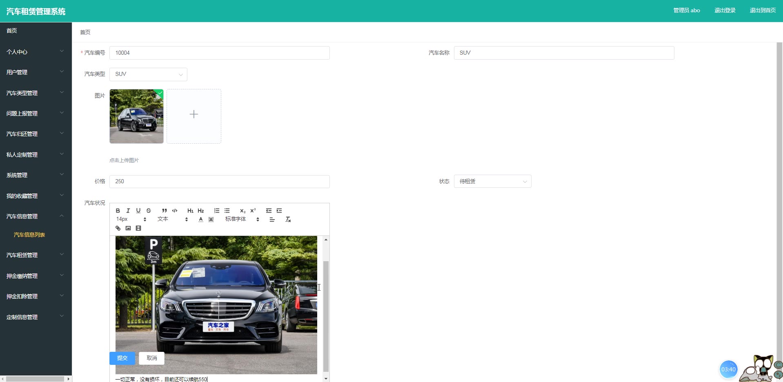Click the 03:40 timer bubble
This screenshot has width=783, height=382.
point(728,369)
